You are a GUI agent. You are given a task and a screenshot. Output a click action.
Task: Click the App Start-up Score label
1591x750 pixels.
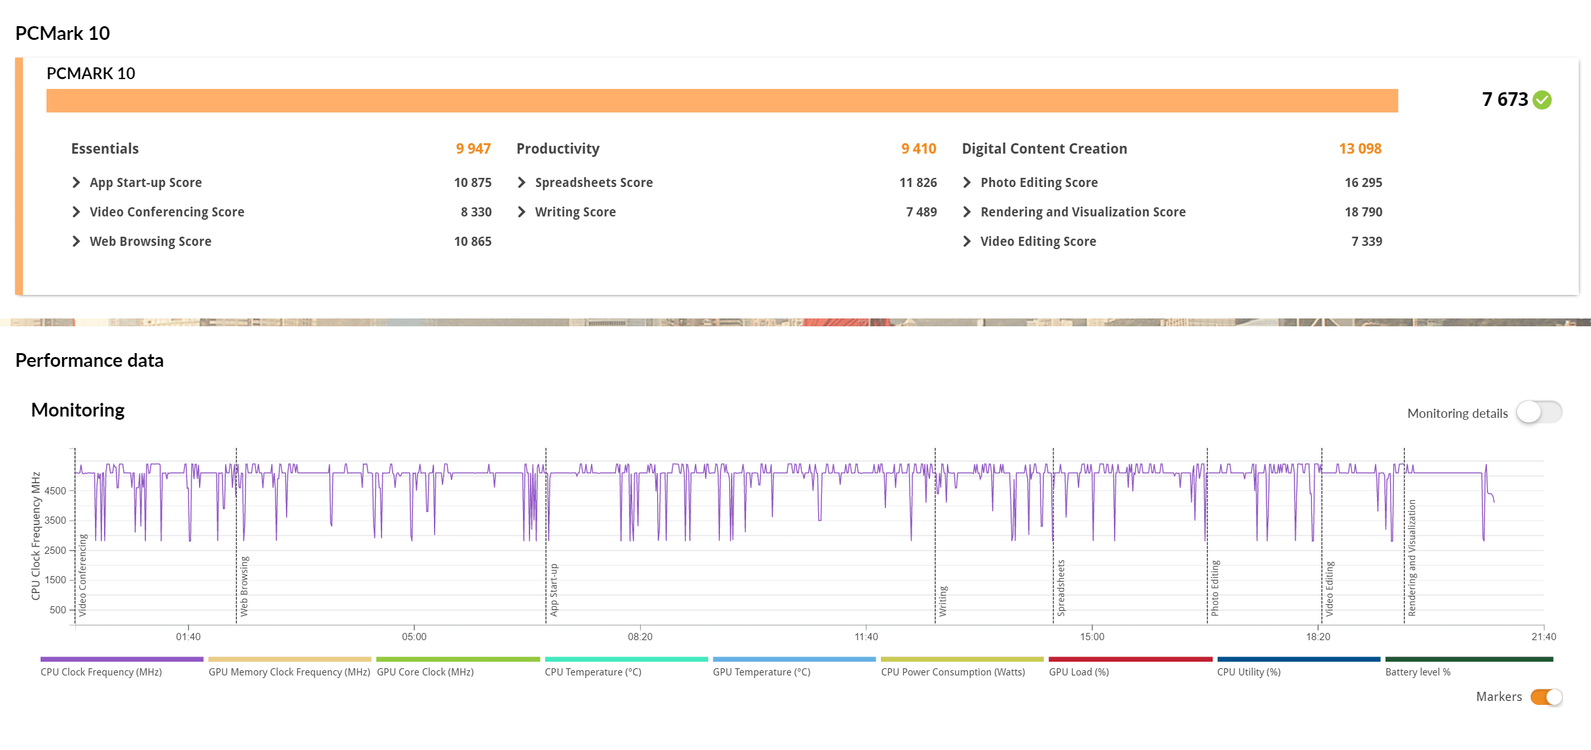145,183
